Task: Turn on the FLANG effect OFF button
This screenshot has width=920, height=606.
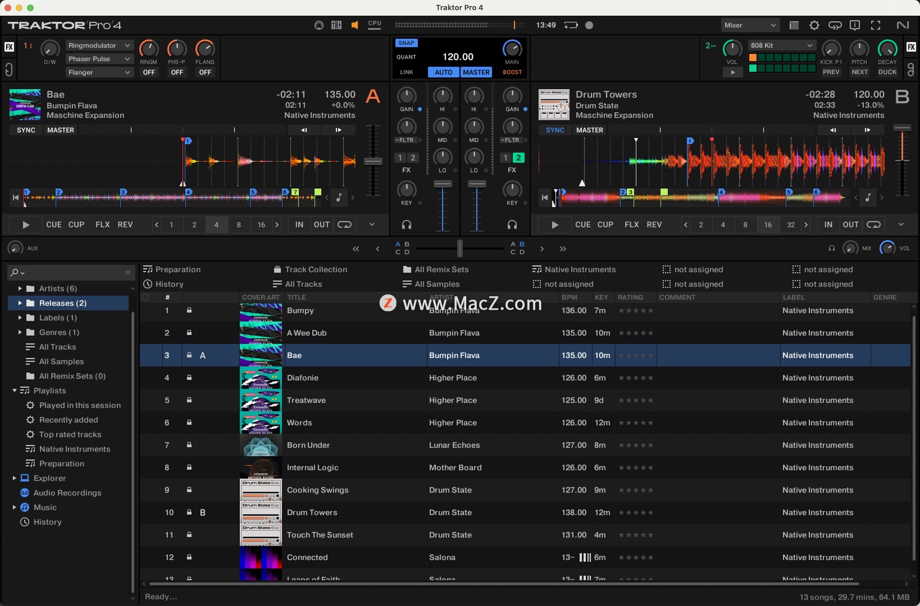Action: [x=205, y=72]
